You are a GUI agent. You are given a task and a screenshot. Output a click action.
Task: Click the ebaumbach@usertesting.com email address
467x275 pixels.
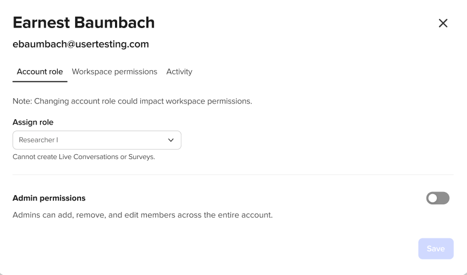click(x=80, y=44)
